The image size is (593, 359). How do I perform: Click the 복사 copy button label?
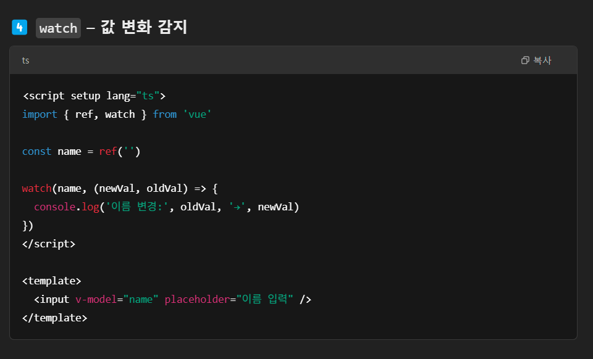coord(542,60)
